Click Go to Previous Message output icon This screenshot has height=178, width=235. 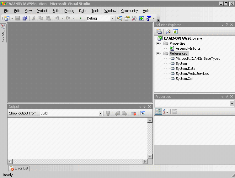click(117, 113)
